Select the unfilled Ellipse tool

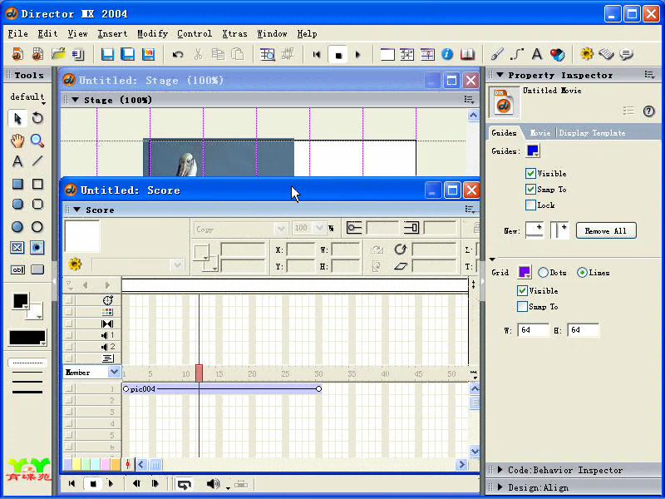pyautogui.click(x=37, y=227)
